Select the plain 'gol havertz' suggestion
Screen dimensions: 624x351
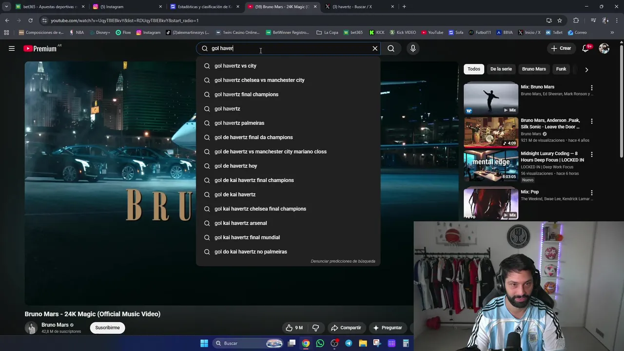tap(288, 109)
